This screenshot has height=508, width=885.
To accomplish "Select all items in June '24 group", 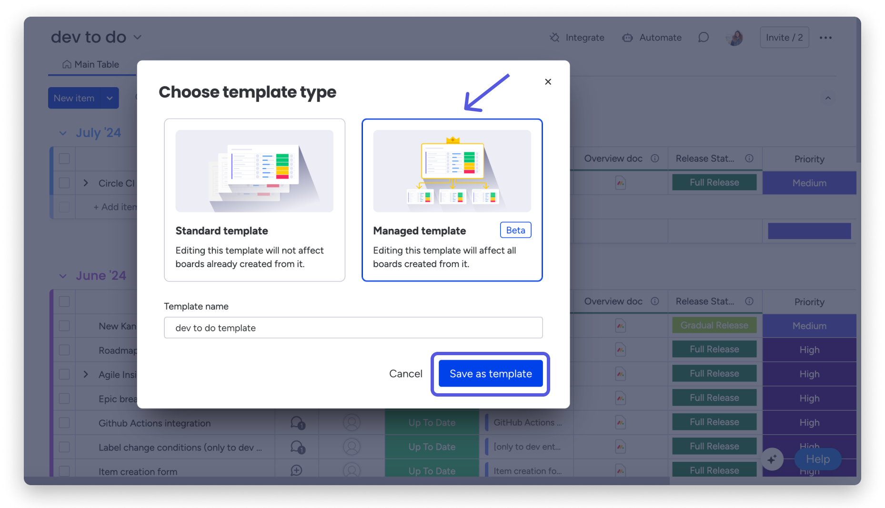I will 64,302.
